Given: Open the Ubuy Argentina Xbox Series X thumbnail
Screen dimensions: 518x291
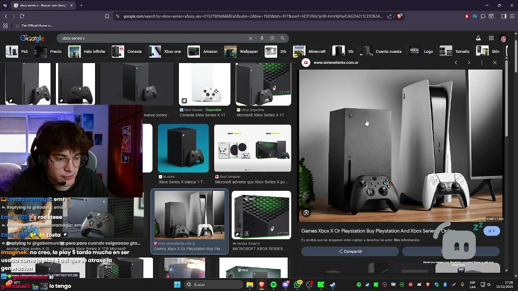Looking at the screenshot, I should (x=263, y=84).
